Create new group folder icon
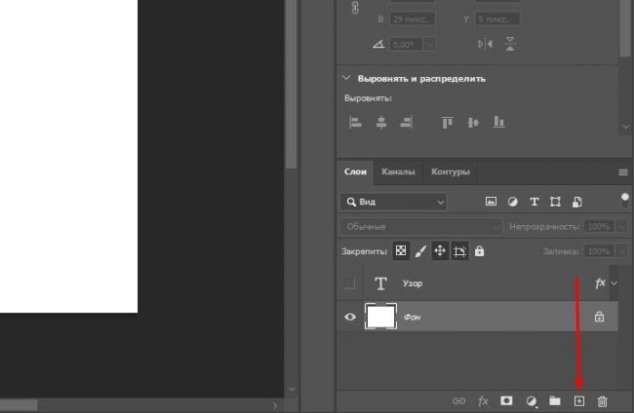Viewport: 634px width, 413px height. click(555, 400)
